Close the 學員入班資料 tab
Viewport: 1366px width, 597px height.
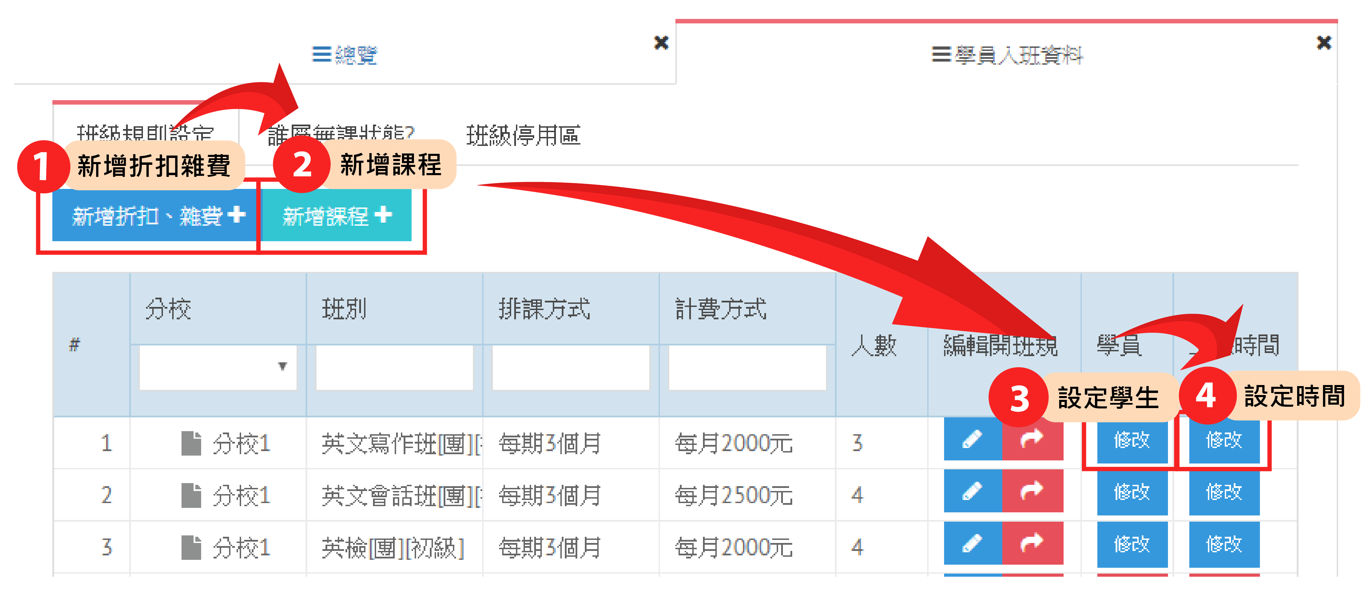pyautogui.click(x=1324, y=42)
